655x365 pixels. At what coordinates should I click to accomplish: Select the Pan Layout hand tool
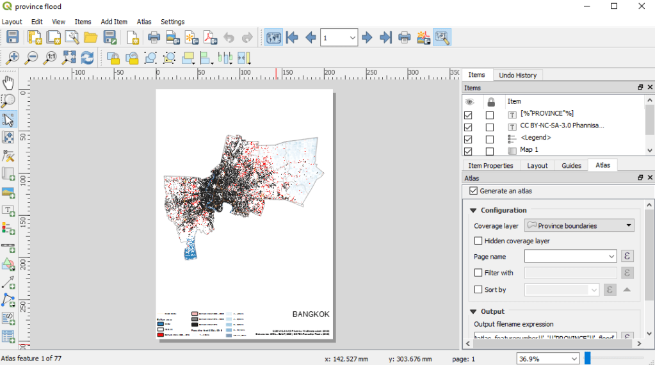click(x=8, y=82)
